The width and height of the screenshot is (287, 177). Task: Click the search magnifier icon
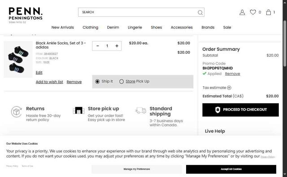tap(200, 12)
